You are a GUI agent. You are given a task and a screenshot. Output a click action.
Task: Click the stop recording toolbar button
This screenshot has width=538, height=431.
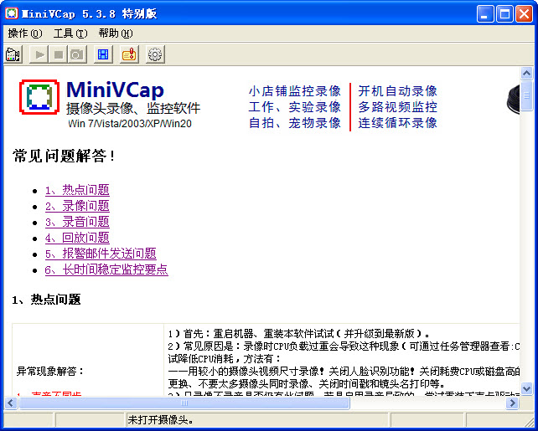(59, 54)
